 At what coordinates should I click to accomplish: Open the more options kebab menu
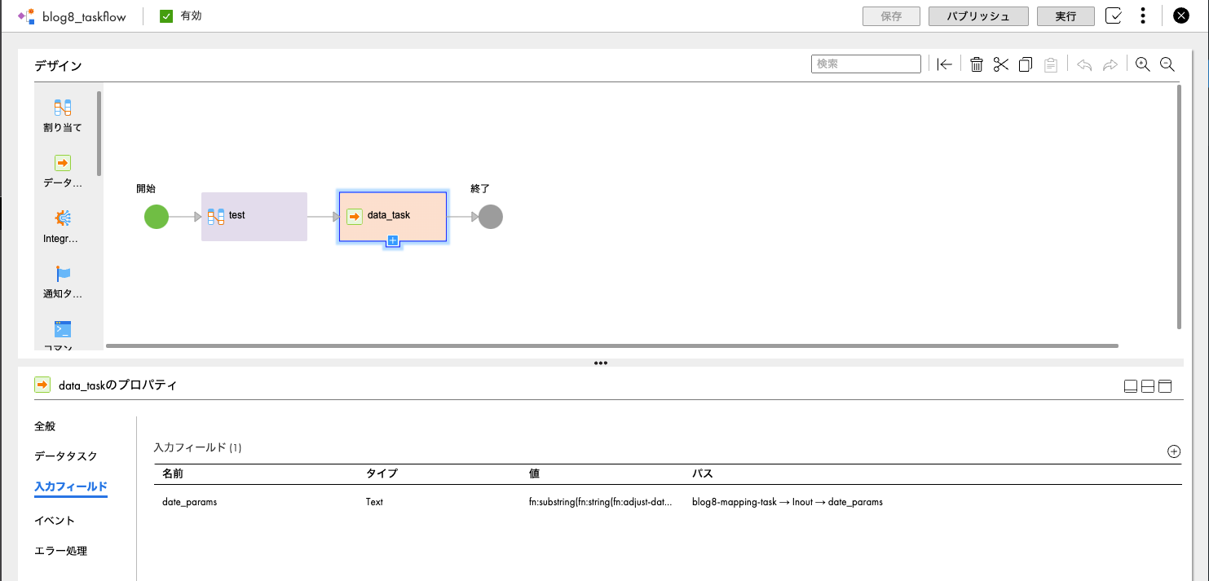pos(1142,15)
